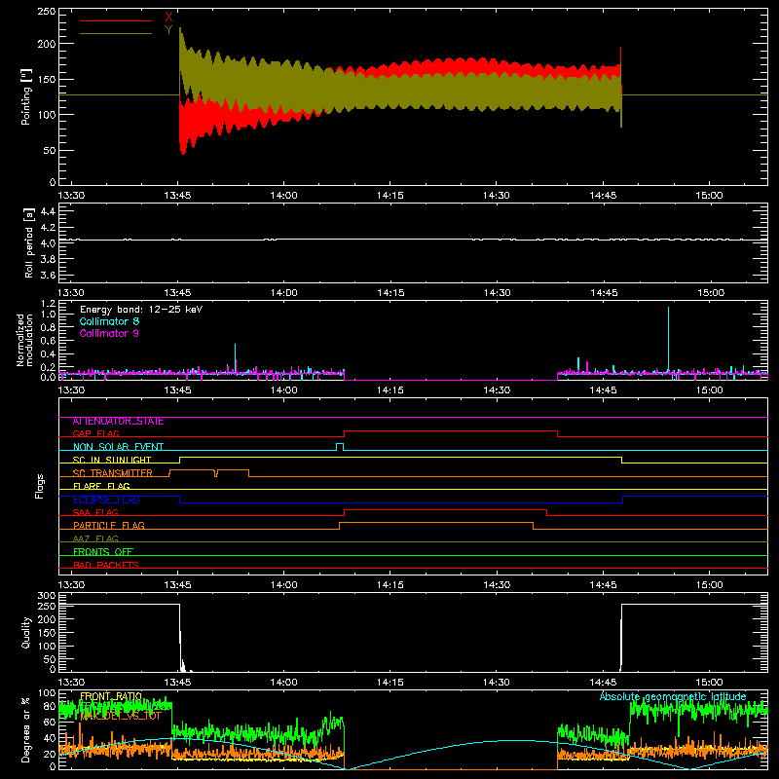Click the cyan modulation spike near 13:53
The width and height of the screenshot is (779, 779).
pos(235,357)
